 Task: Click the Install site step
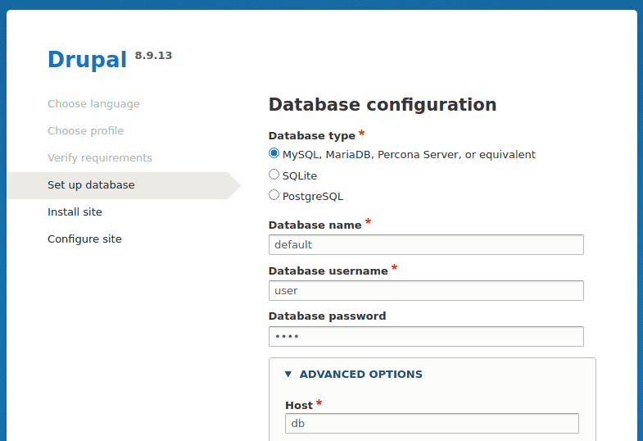pos(75,212)
